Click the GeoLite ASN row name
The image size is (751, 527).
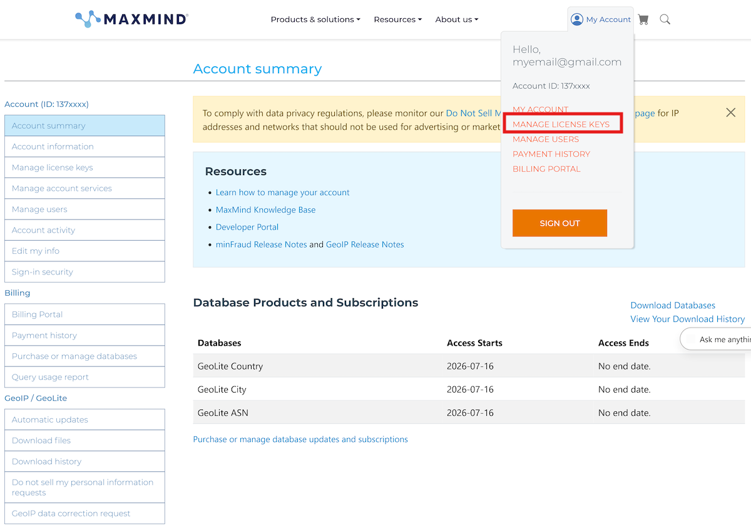tap(223, 413)
